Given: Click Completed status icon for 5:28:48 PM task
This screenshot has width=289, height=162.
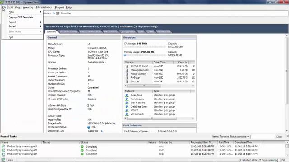Looking at the screenshot, I should 82,150.
